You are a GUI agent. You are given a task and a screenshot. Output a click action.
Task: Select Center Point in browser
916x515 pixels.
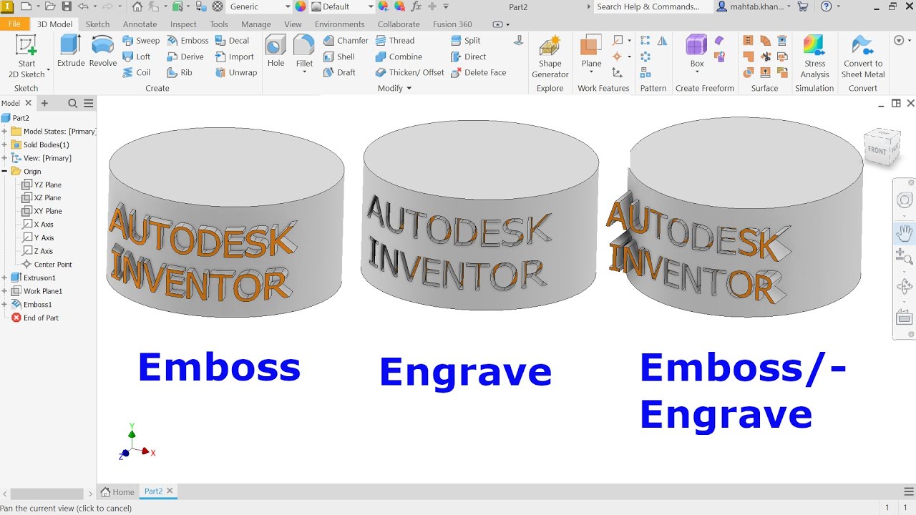pyautogui.click(x=47, y=265)
